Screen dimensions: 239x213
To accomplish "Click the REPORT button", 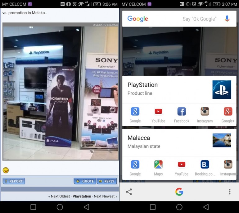I will click(x=14, y=181).
